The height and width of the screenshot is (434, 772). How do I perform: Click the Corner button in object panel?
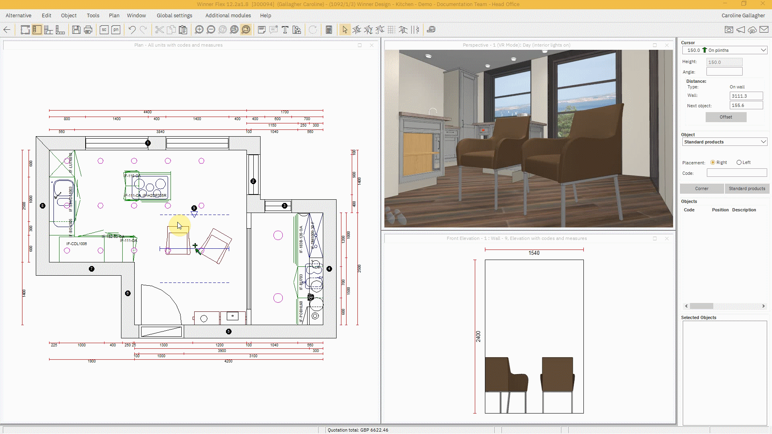[x=702, y=188]
